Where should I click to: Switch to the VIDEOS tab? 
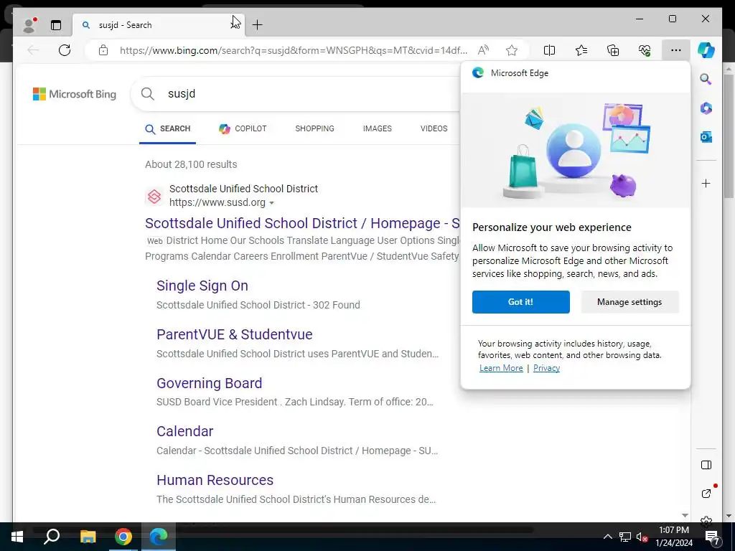[434, 129]
